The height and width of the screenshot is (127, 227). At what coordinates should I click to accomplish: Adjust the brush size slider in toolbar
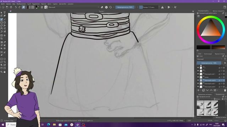pyautogui.click(x=149, y=7)
